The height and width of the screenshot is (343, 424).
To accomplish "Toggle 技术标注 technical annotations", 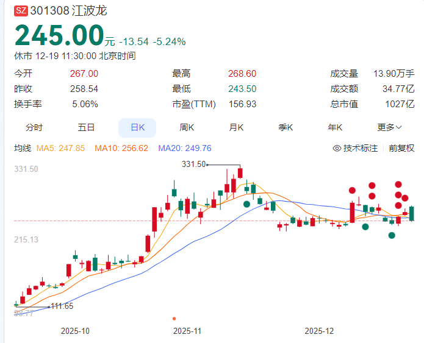I will click(x=360, y=148).
